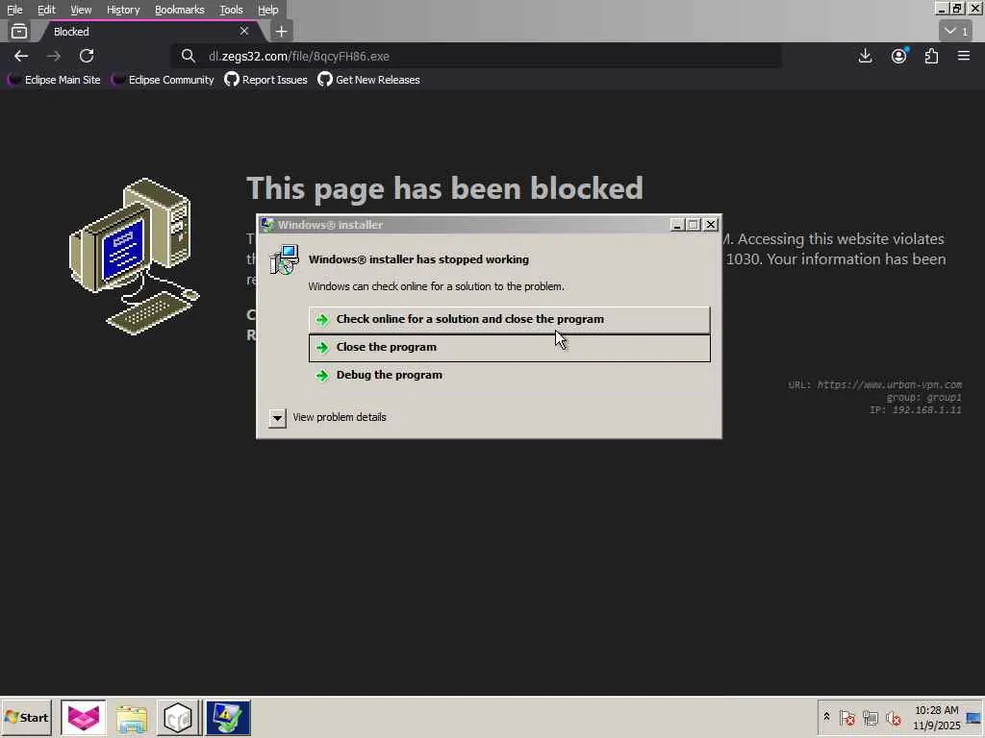The image size is (985, 738).
Task: Show hidden system tray icons
Action: click(x=826, y=717)
